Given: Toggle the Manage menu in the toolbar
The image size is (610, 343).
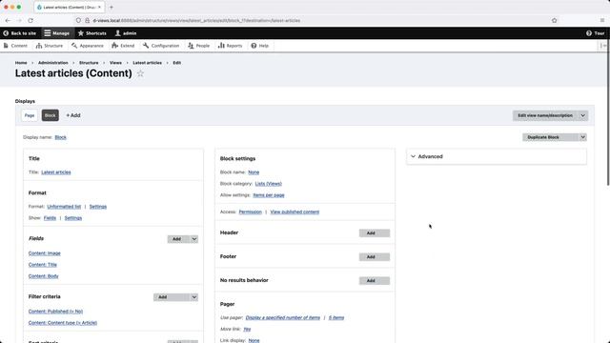Looking at the screenshot, I should pyautogui.click(x=57, y=33).
